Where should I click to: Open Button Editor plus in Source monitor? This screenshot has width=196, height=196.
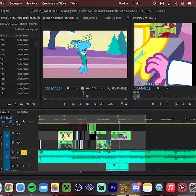coord(126,105)
